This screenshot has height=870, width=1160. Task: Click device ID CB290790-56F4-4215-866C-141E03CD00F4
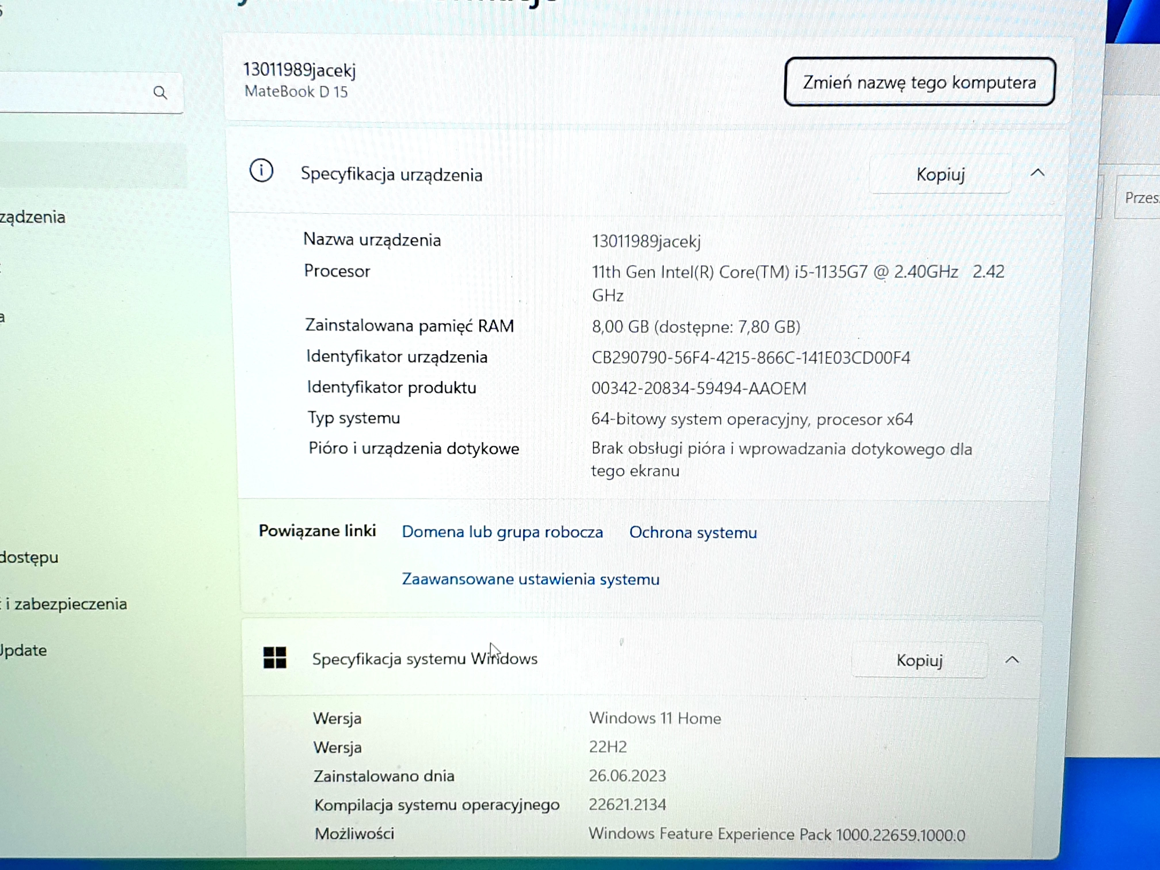click(751, 358)
